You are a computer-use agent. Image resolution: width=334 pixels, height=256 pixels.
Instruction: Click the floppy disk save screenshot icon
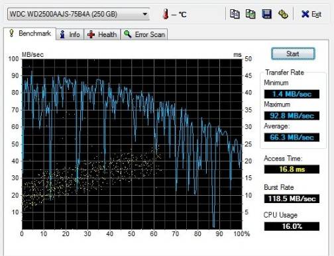[x=266, y=14]
